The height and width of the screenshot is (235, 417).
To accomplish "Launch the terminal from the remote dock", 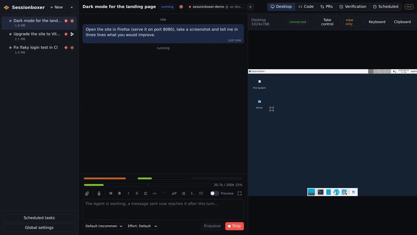I will click(321, 192).
